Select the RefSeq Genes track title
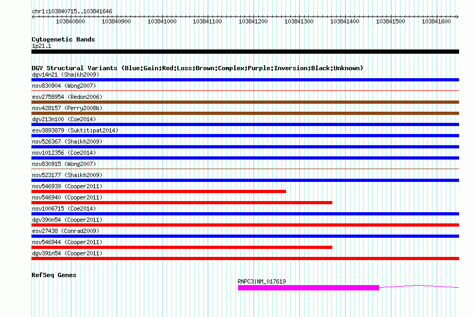 pyautogui.click(x=54, y=275)
